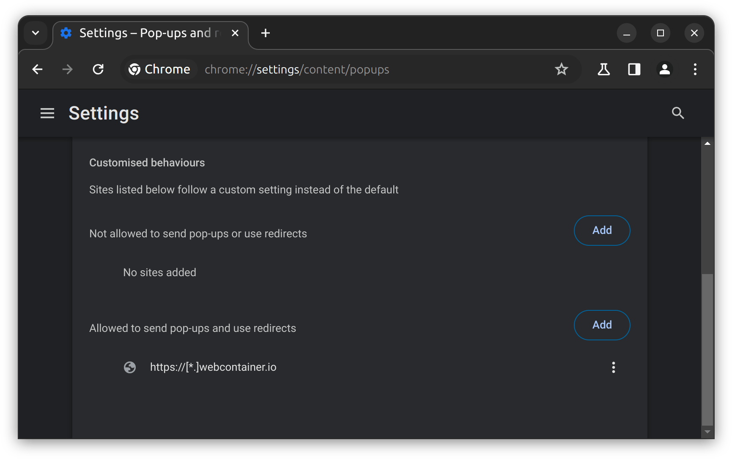Viewport: 732px width, 459px height.
Task: Open the Settings hamburger main menu
Action: tap(47, 113)
